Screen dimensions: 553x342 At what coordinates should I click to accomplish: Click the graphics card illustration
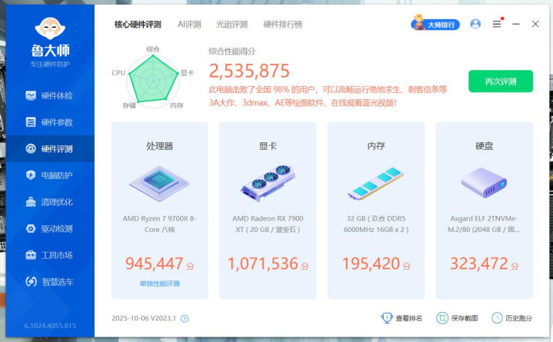coord(268,183)
